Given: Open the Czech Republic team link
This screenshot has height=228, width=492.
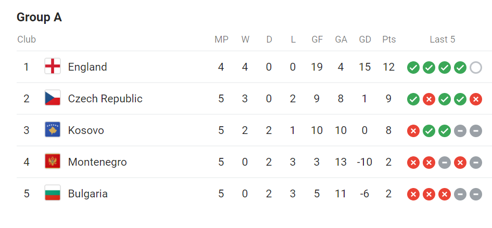Looking at the screenshot, I should click(x=105, y=99).
